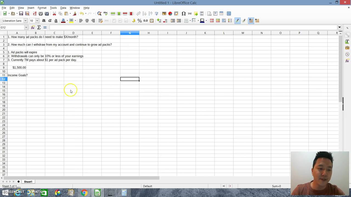
Task: Open the background color dropdown arrow
Action: tap(206, 21)
